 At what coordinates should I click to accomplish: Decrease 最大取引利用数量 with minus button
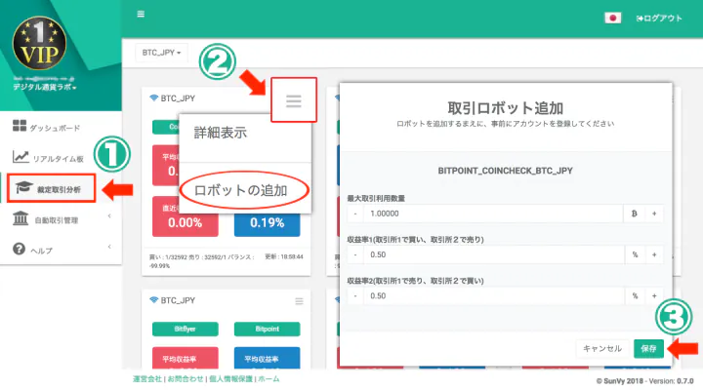point(355,214)
